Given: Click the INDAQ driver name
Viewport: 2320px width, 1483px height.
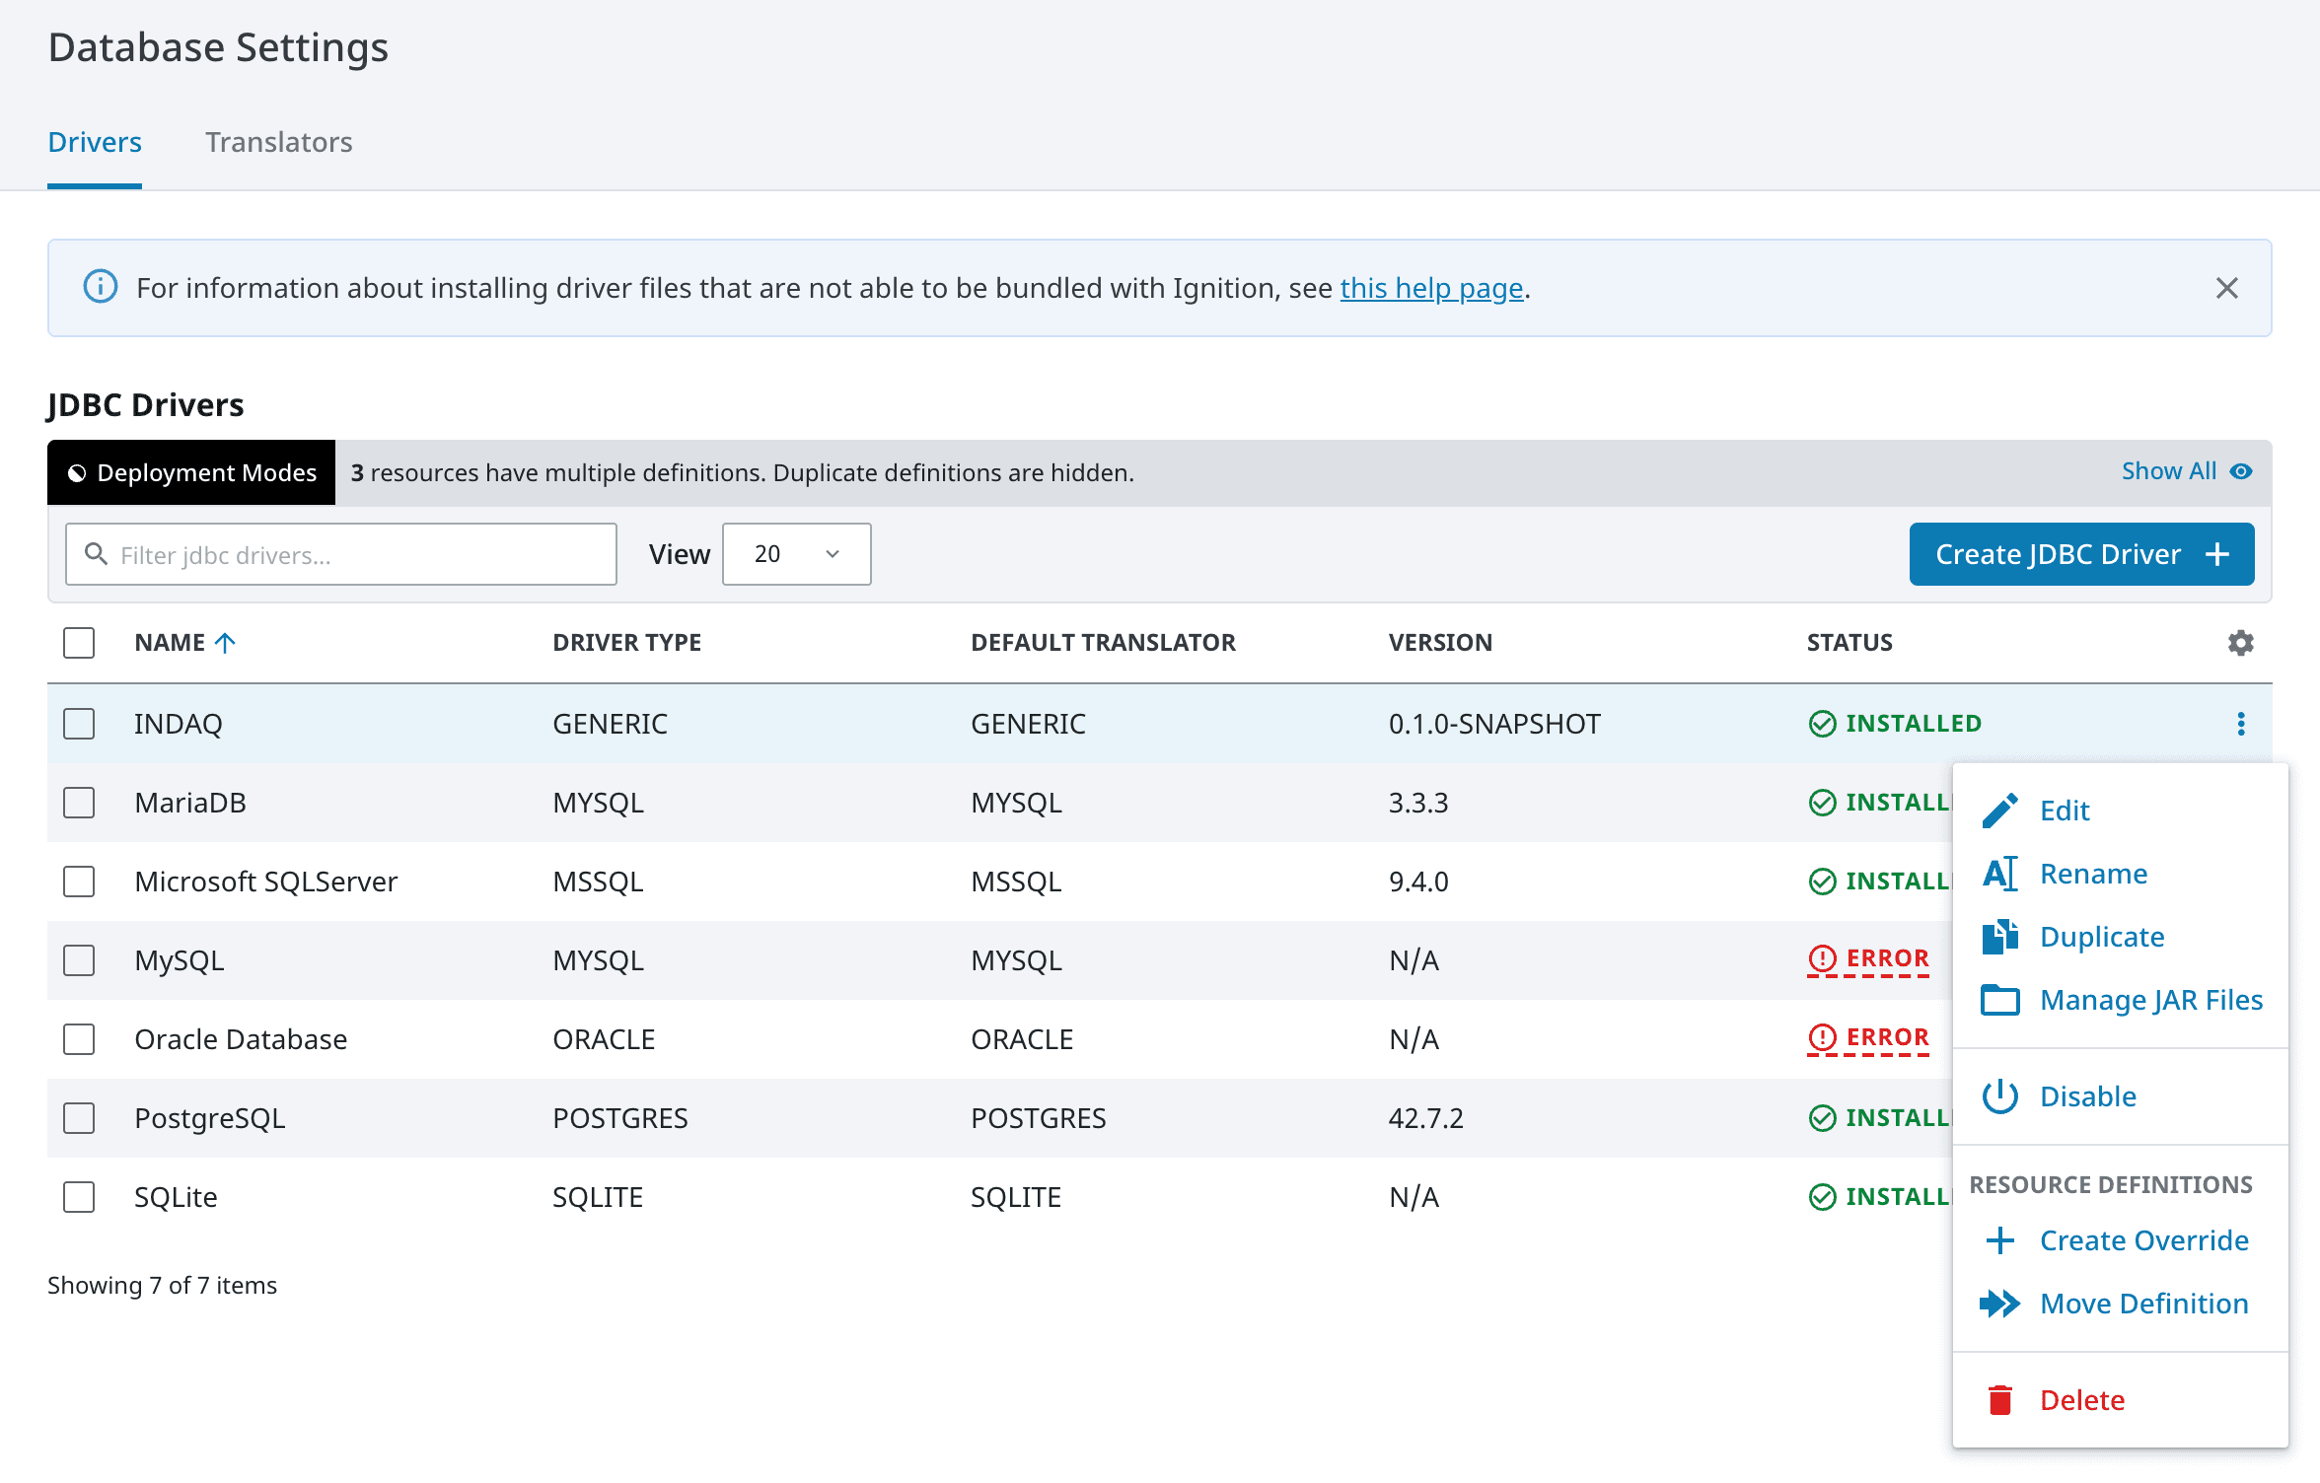Looking at the screenshot, I should coord(179,724).
